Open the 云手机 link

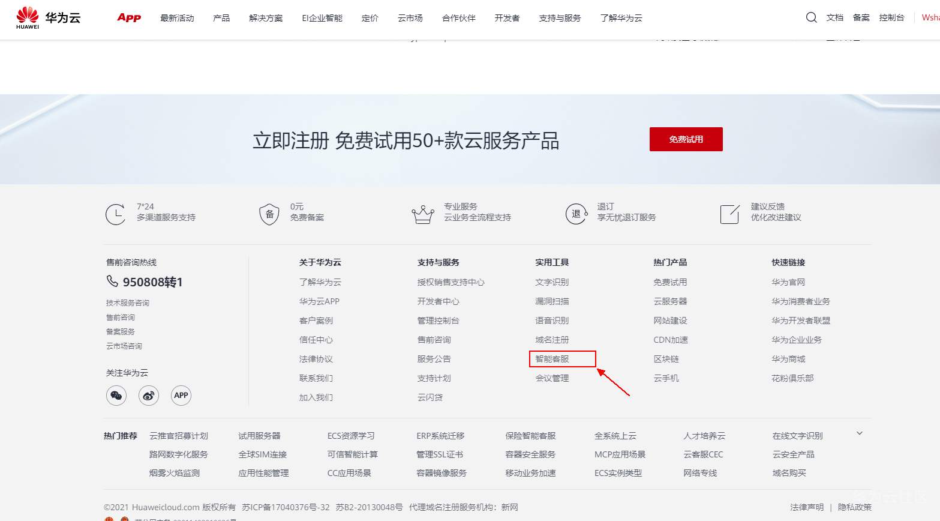[x=666, y=378]
